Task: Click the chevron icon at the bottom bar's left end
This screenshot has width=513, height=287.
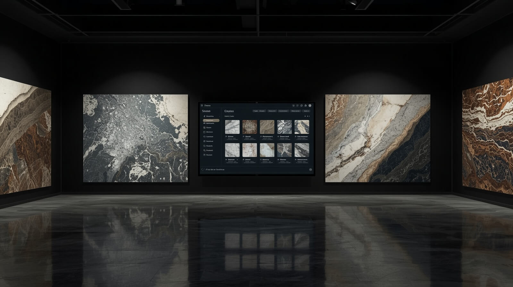Action: click(x=203, y=169)
